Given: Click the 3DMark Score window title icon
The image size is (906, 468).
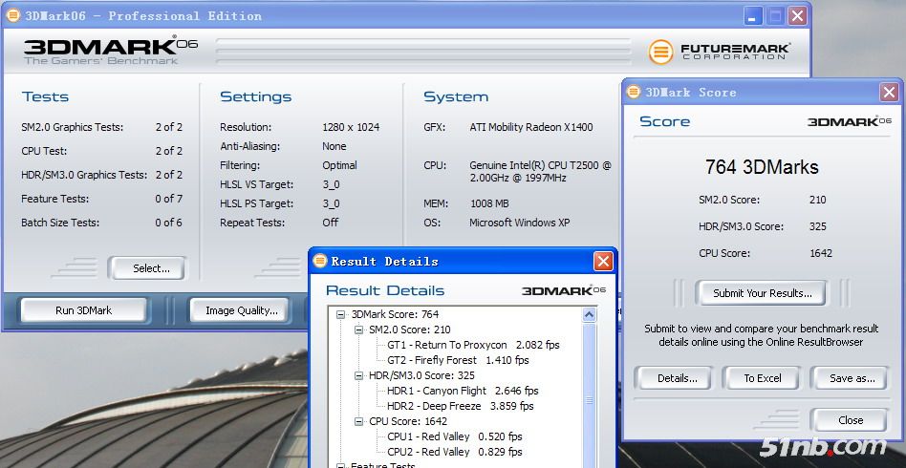Looking at the screenshot, I should tap(633, 92).
